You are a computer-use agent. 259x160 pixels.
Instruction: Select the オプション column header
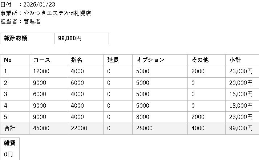click(x=150, y=60)
